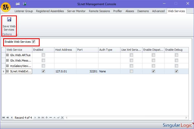
Task: Sort by Use Xml Seria... column header
Action: coord(131,50)
